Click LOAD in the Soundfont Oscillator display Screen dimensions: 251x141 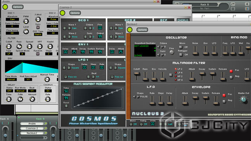(x=138, y=55)
